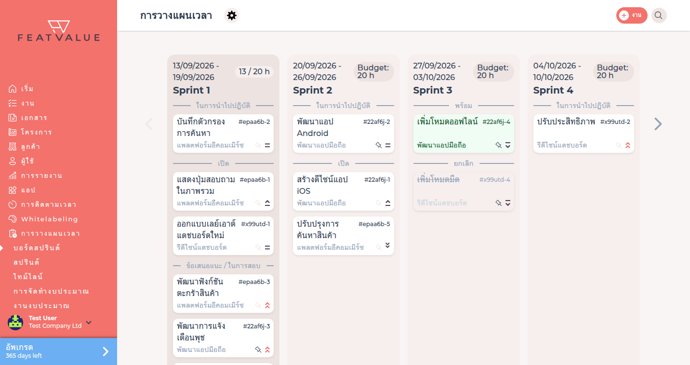
Task: Toggle pin on card #epaa6b-5
Action: point(378,247)
